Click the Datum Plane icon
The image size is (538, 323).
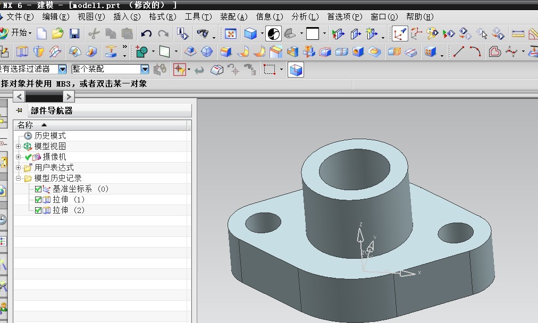(164, 52)
